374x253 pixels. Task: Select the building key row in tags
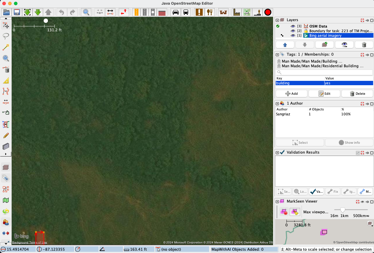tap(300, 83)
